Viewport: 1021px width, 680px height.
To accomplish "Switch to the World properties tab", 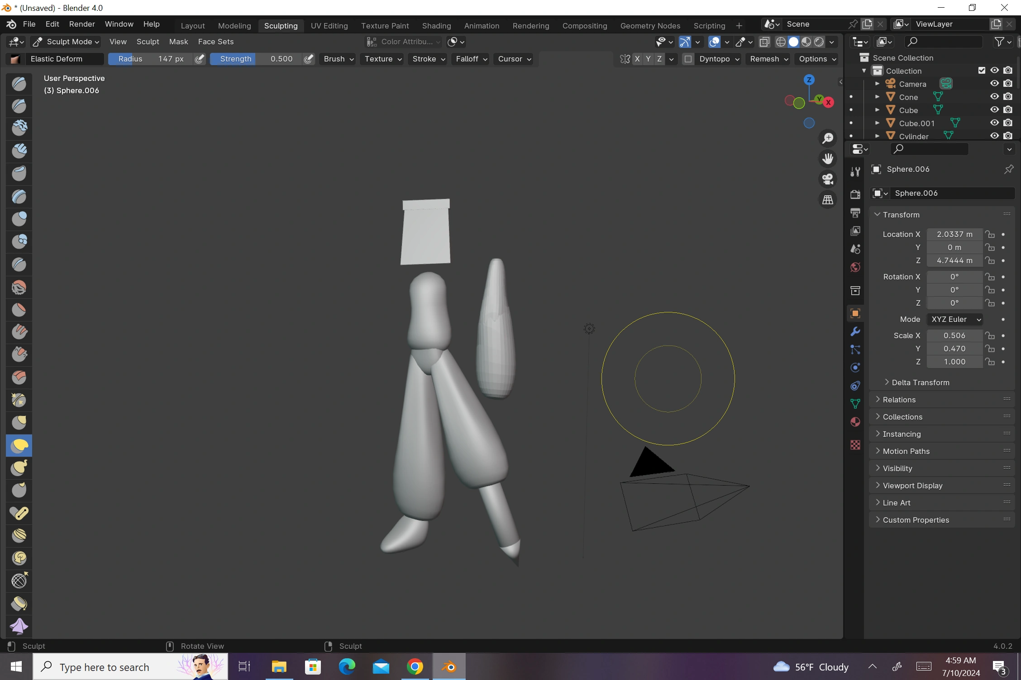I will tap(855, 267).
